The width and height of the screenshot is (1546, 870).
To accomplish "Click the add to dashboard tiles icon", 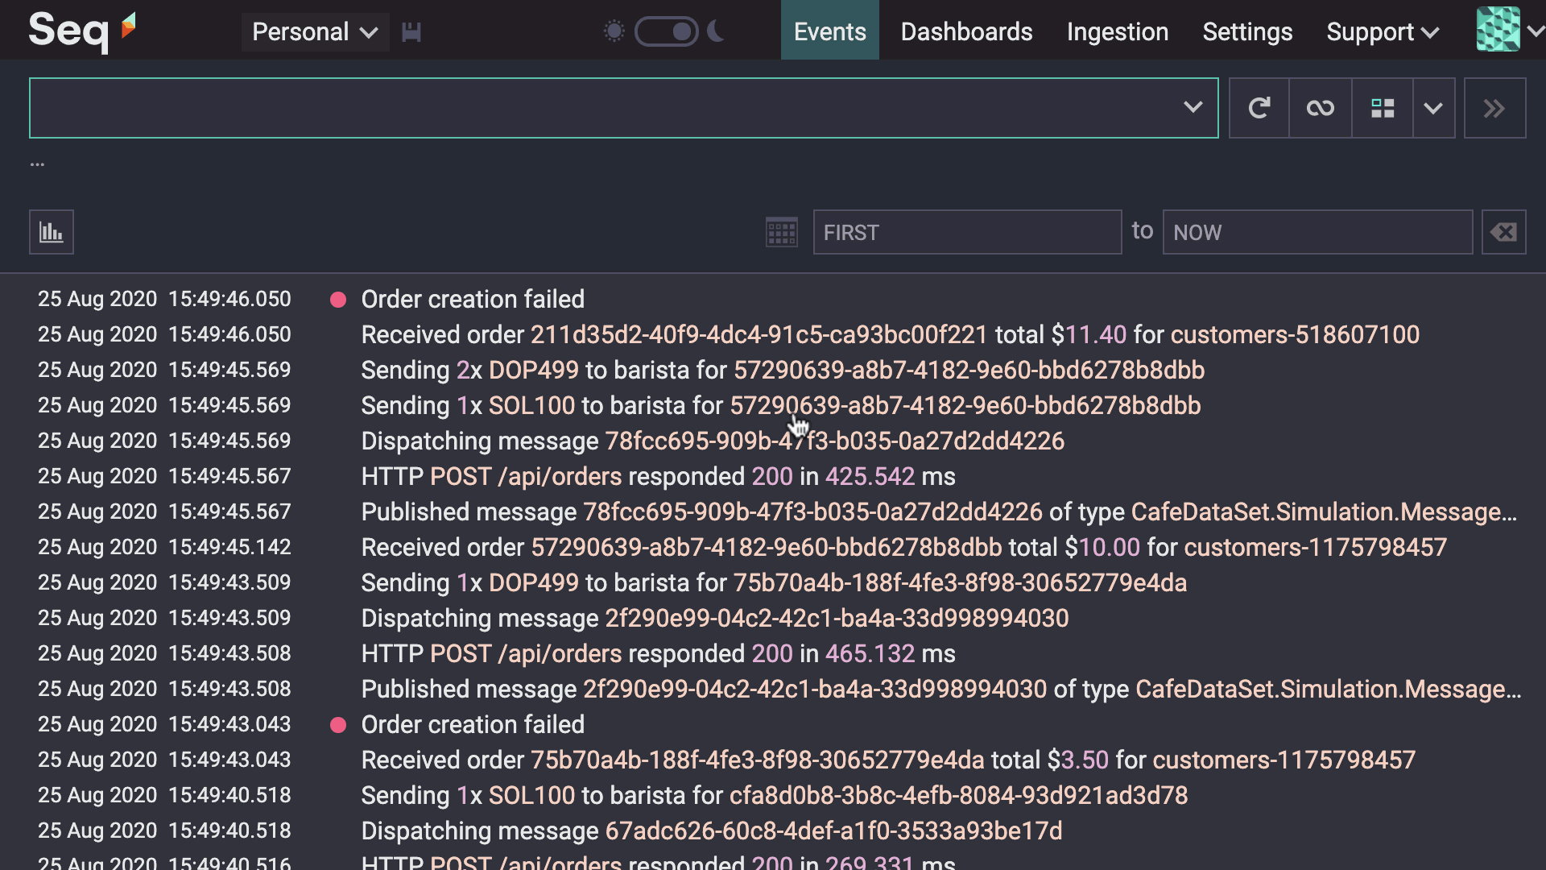I will [x=1383, y=108].
